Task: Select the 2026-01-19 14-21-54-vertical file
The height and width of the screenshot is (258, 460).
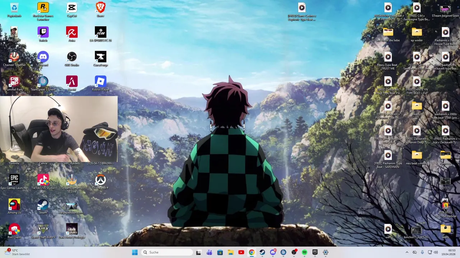Action: tap(445, 209)
